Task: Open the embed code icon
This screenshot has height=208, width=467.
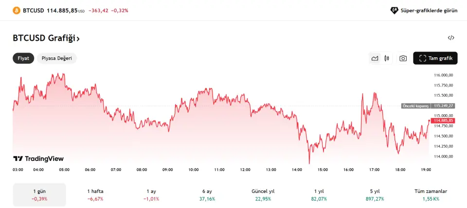Action: 451,38
